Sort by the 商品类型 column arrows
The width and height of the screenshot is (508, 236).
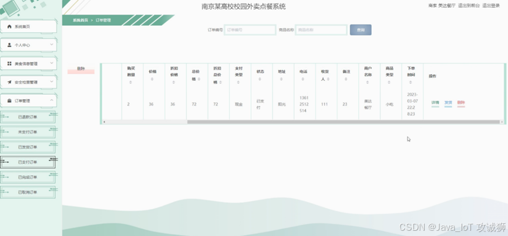(389, 82)
